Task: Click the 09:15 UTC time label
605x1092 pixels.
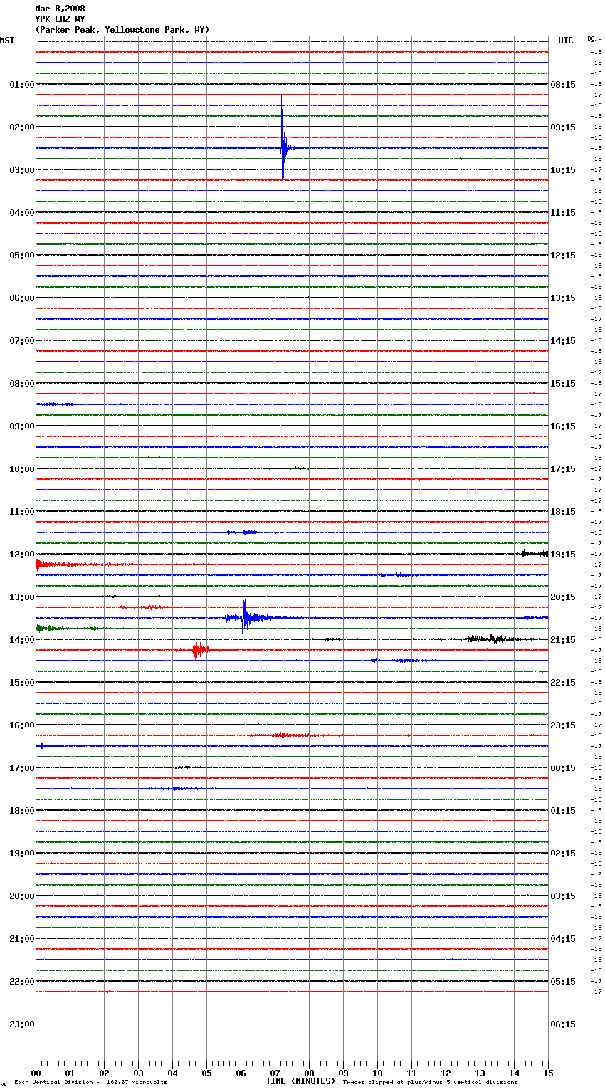Action: (563, 127)
